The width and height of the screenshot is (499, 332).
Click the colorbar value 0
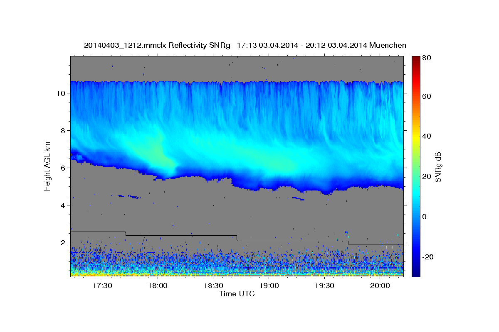click(x=424, y=217)
